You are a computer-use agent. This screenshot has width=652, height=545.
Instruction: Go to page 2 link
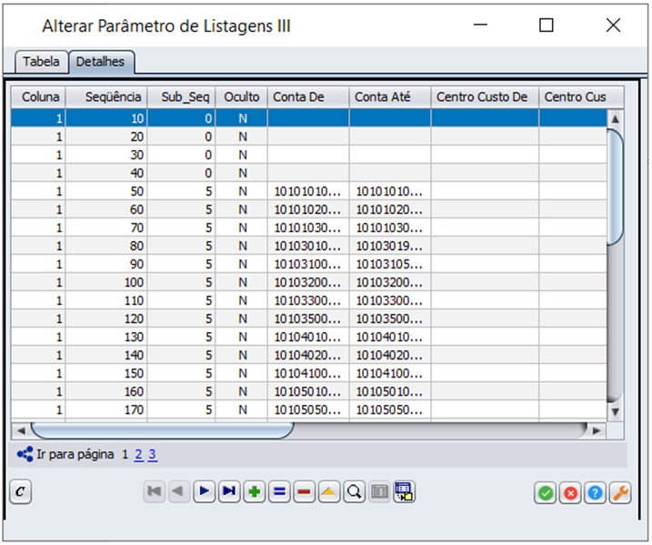[x=139, y=454]
